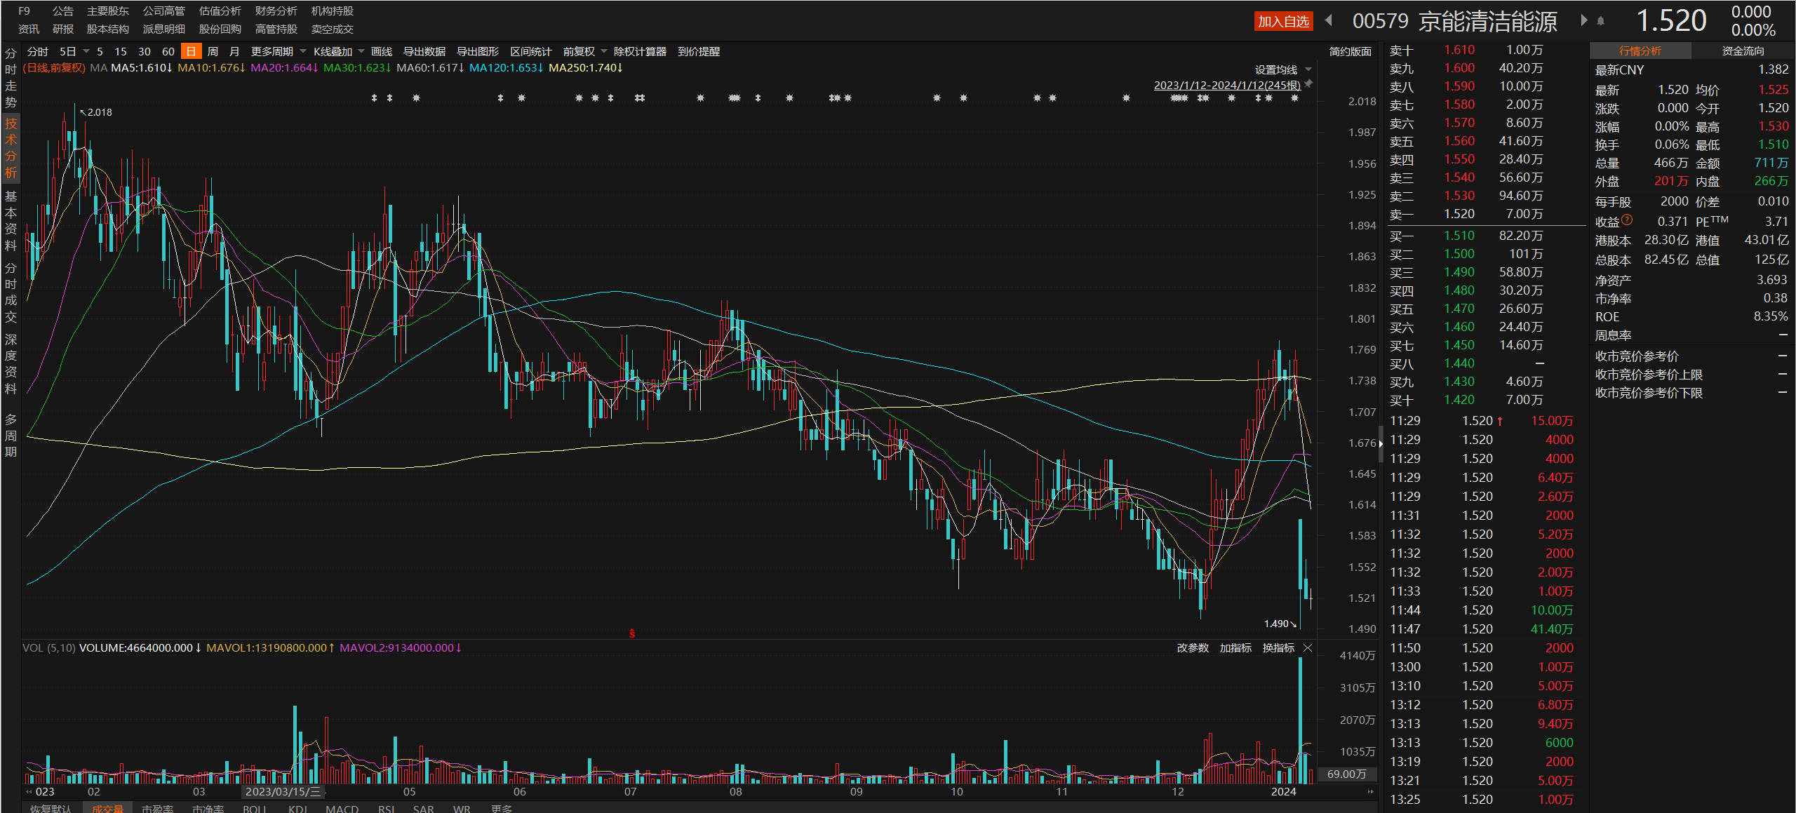
Task: Switch to 月 monthly period
Action: pos(234,51)
